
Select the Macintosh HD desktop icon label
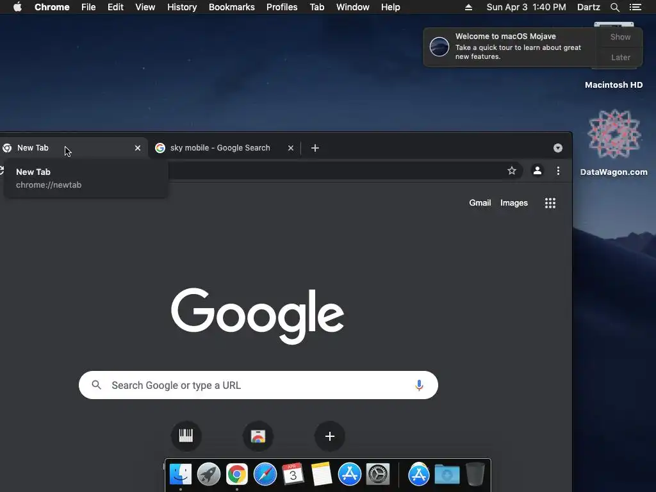pyautogui.click(x=613, y=85)
